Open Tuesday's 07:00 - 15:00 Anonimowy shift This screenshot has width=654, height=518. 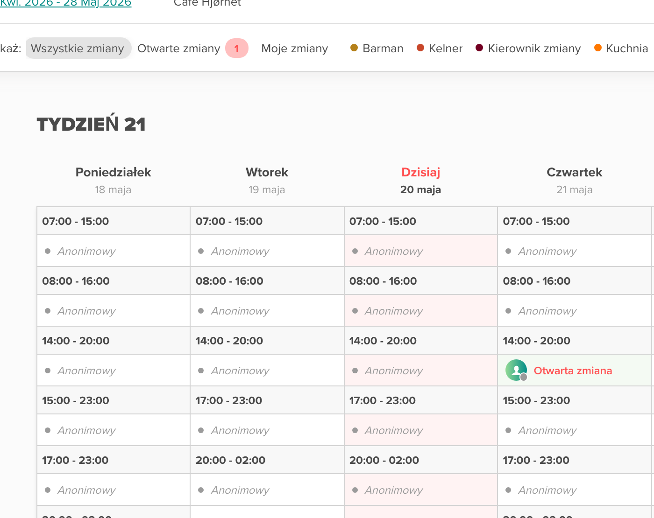pyautogui.click(x=267, y=251)
